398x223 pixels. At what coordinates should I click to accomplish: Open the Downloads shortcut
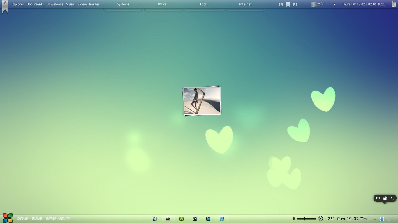coord(55,4)
